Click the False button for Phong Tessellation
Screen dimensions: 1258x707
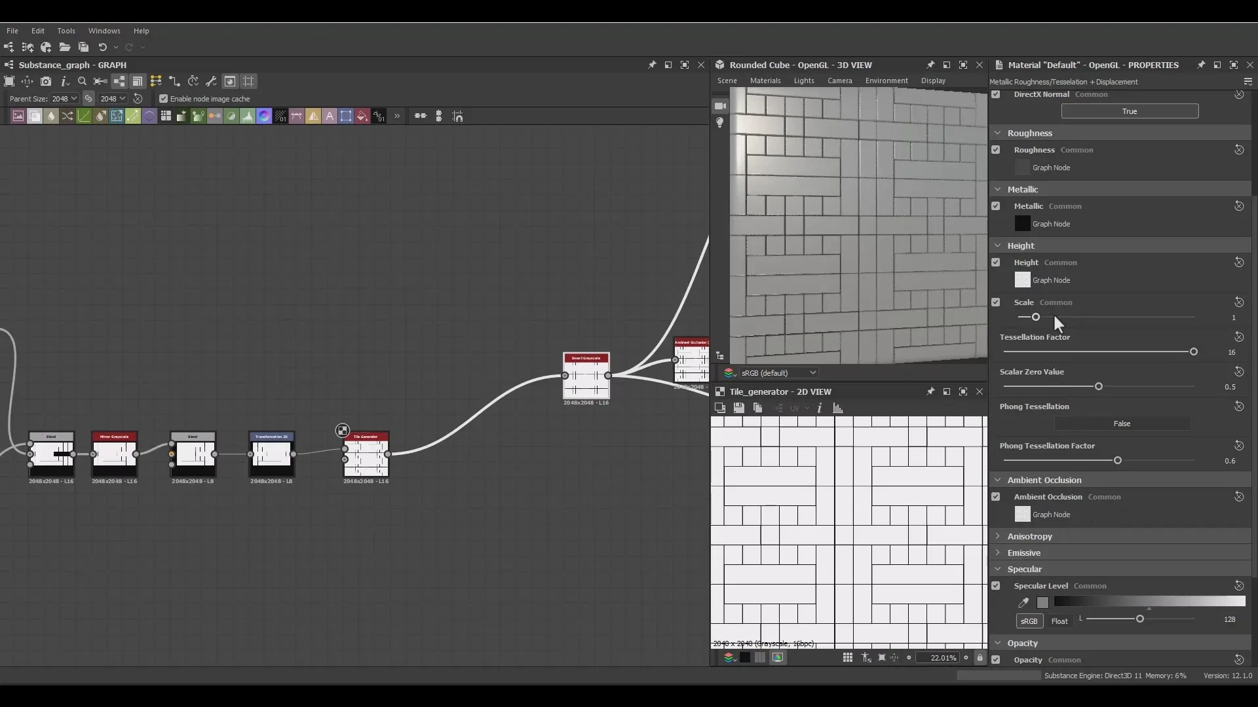click(1123, 424)
